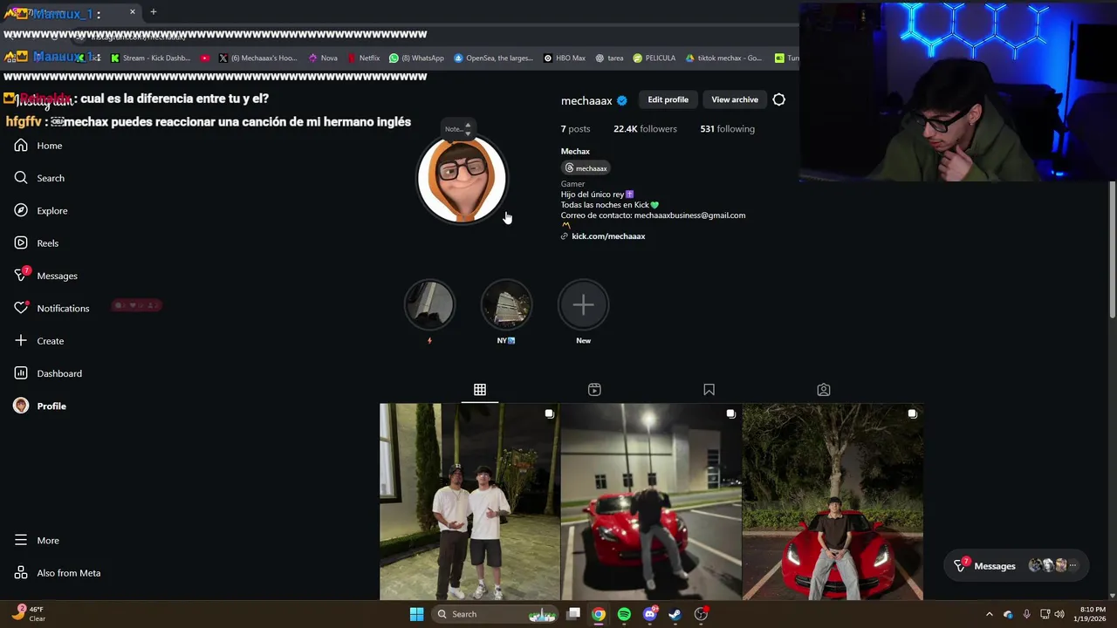Open Stream - Kick Dashboard bookmark
This screenshot has height=628, width=1117.
[150, 58]
